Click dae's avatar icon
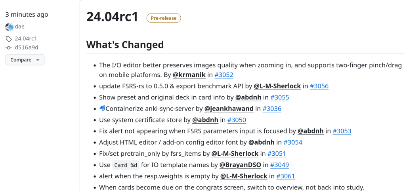405x191 pixels. pos(10,27)
